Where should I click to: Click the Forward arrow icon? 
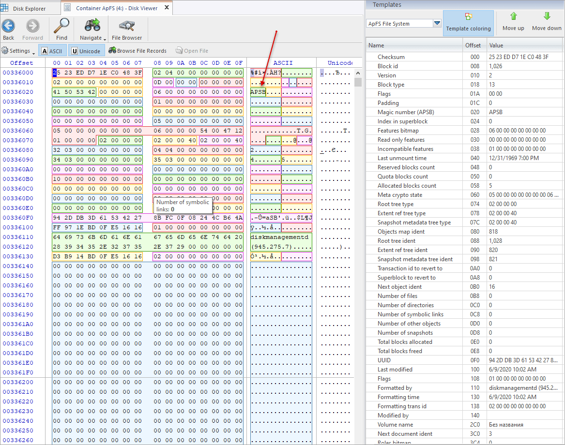coord(32,26)
